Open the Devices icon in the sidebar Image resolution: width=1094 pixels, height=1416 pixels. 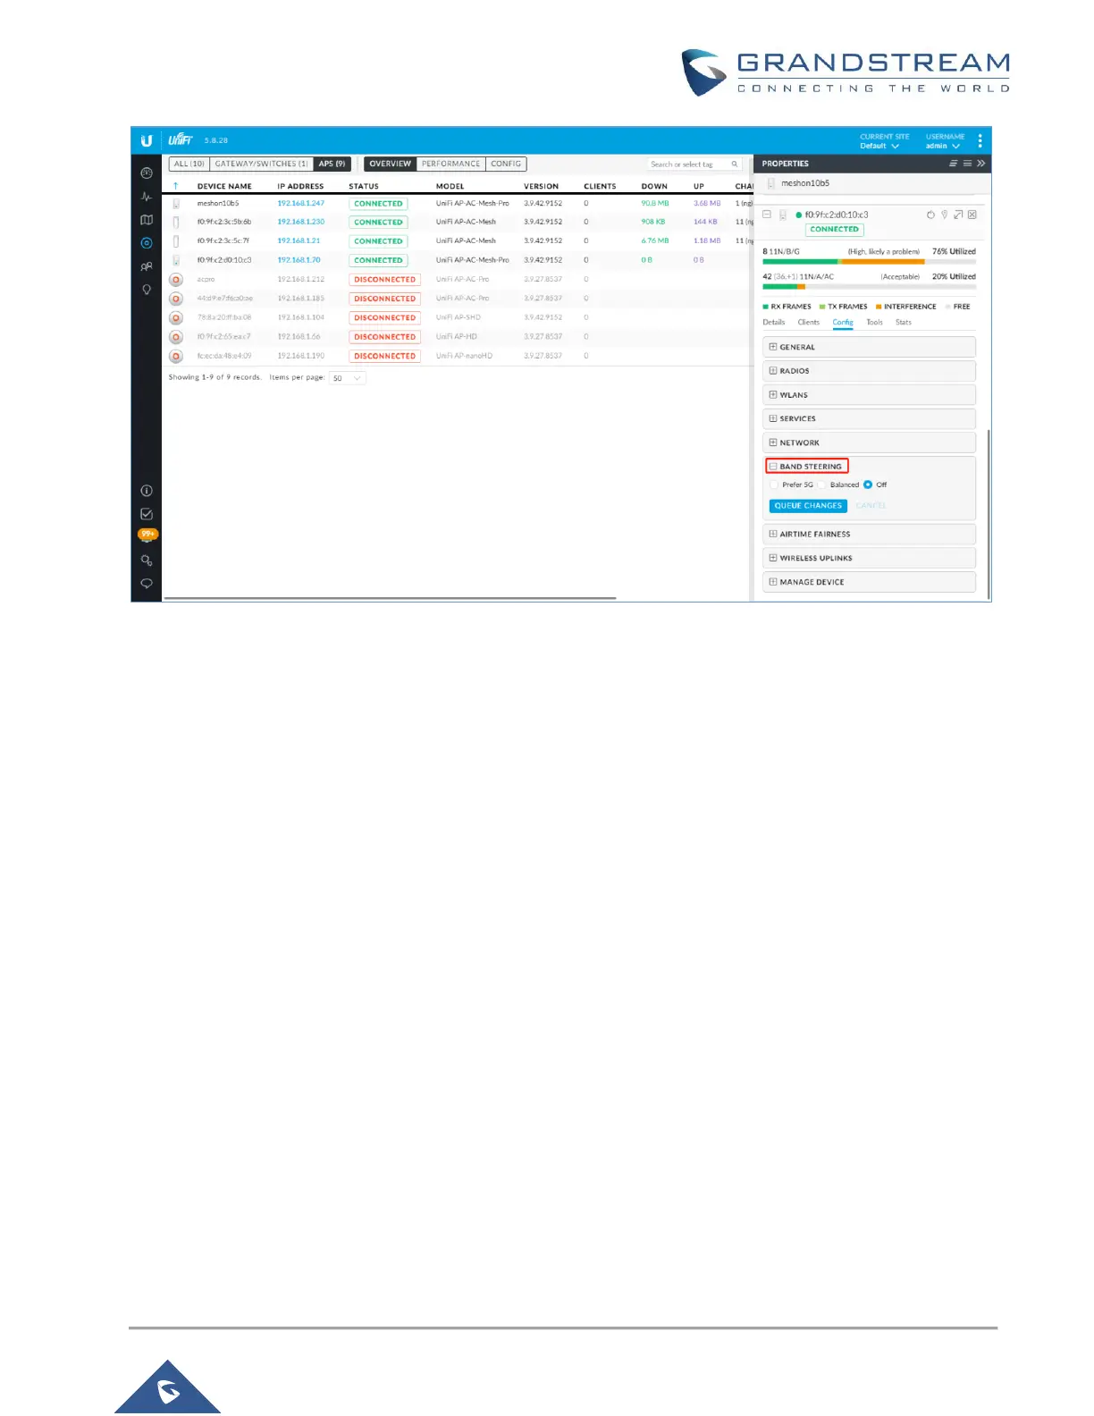[147, 243]
